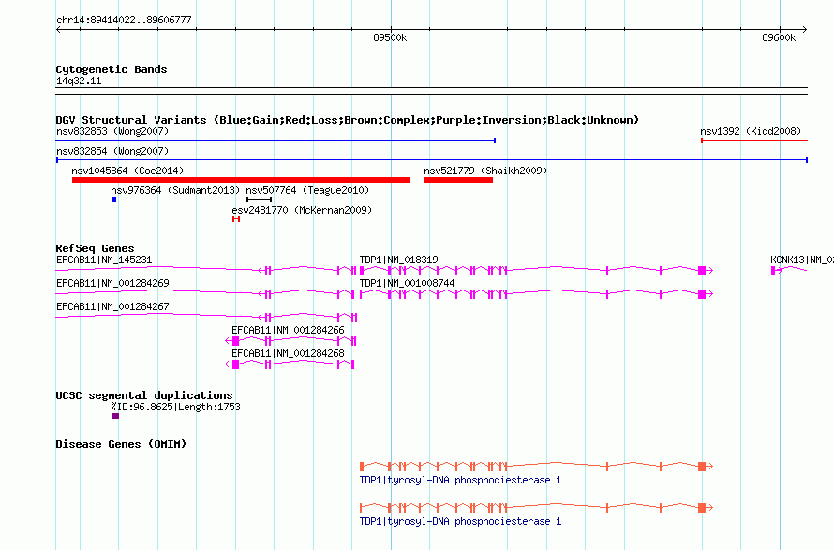The width and height of the screenshot is (834, 550).
Task: Click the nsv1045864 (Coe2014) label
Action: point(127,171)
